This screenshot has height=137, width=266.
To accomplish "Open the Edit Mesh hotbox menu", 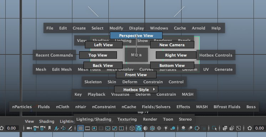I will tap(62, 69).
